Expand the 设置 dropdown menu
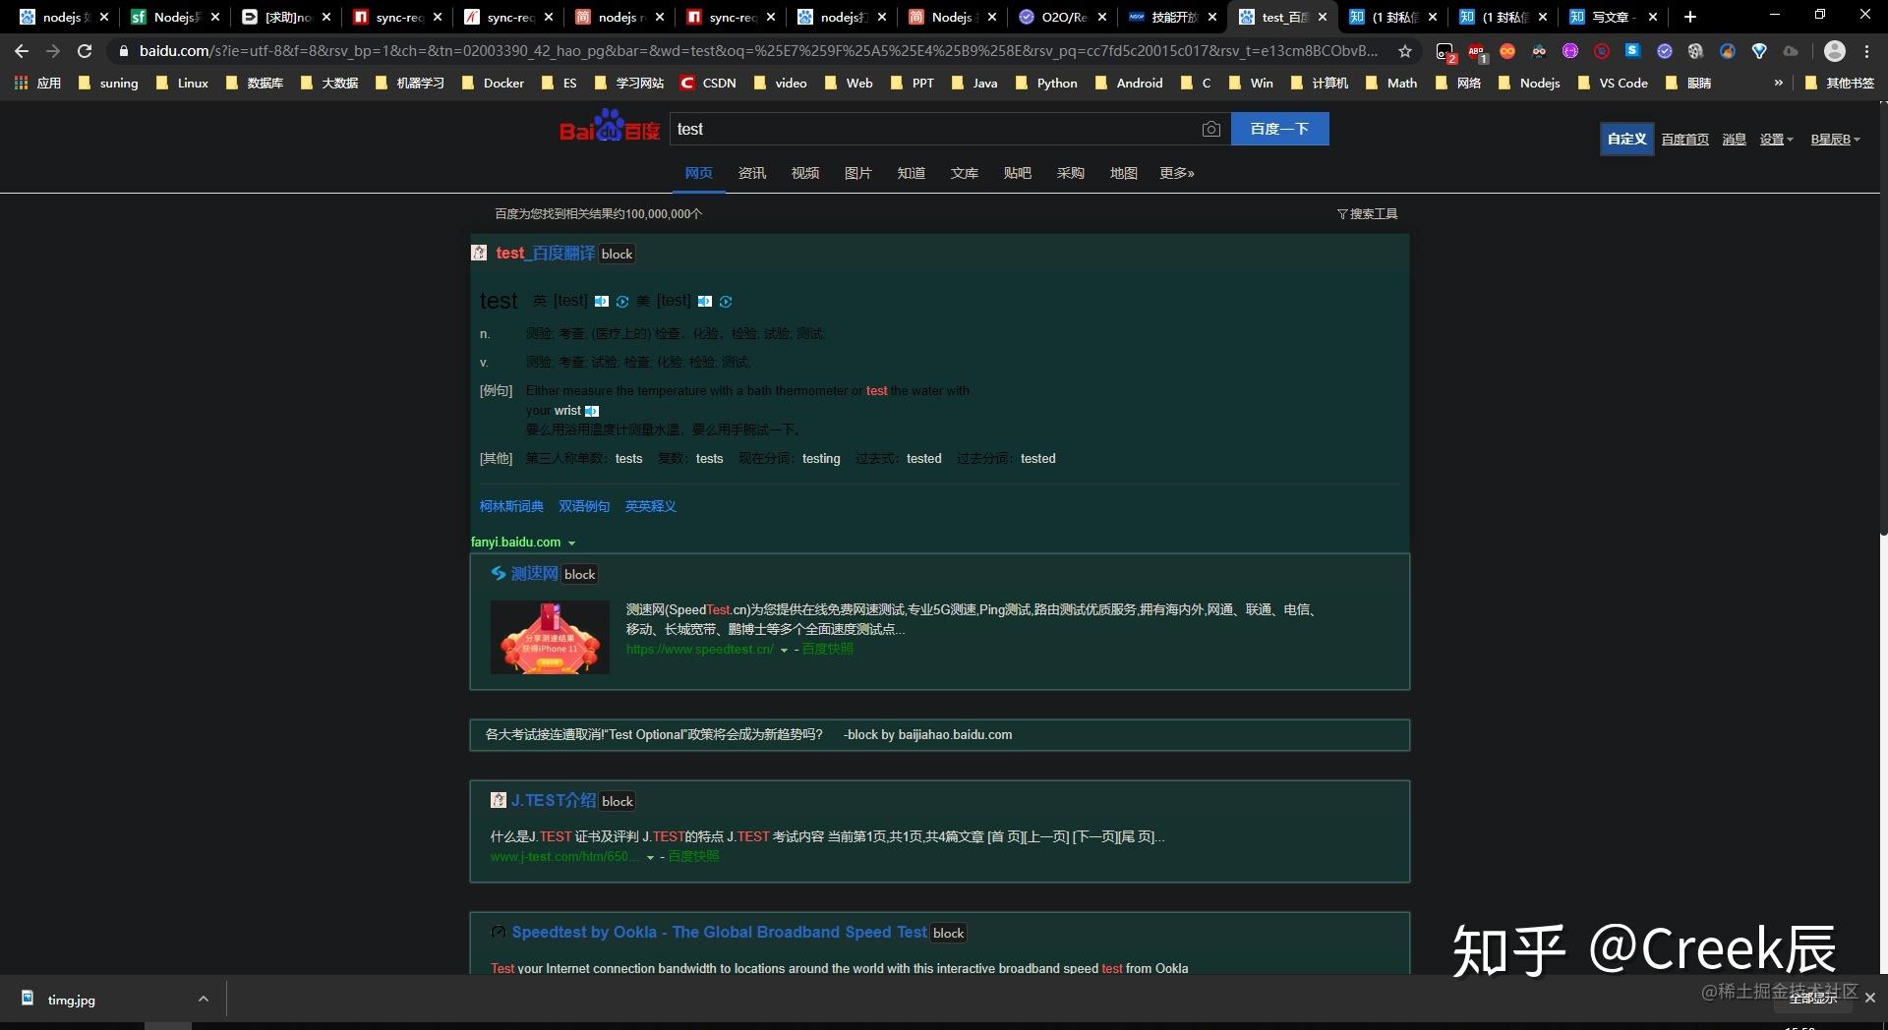The image size is (1888, 1030). pyautogui.click(x=1776, y=140)
